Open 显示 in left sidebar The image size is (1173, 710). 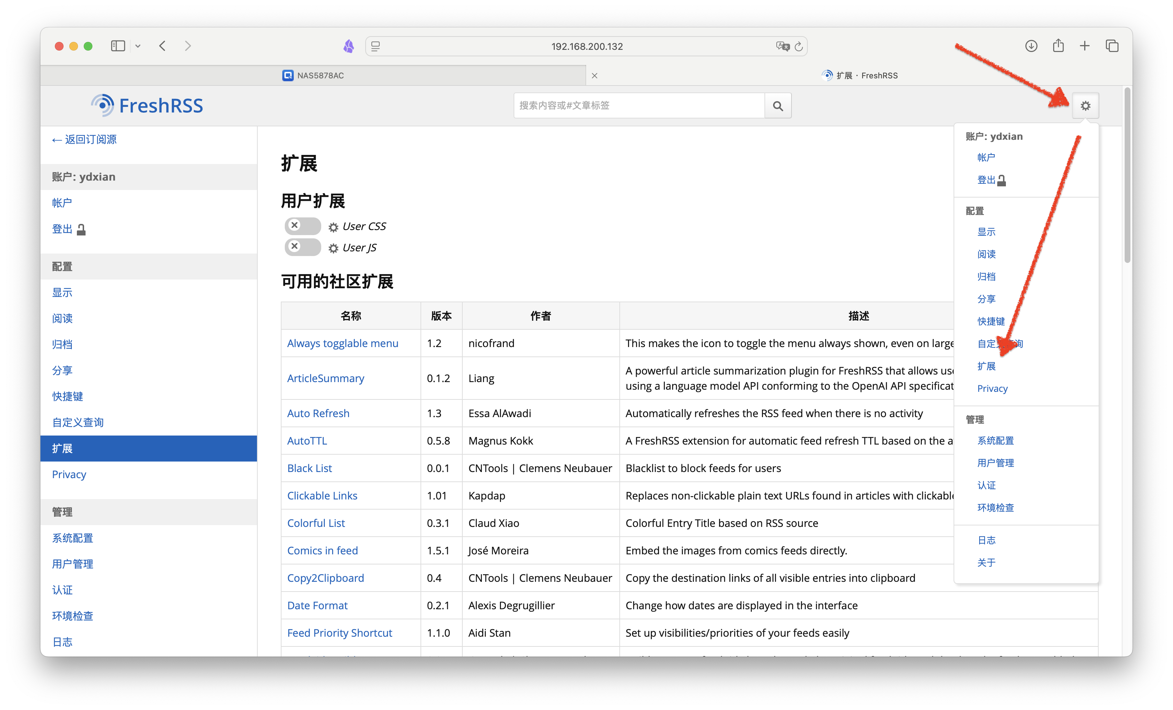[x=62, y=293]
